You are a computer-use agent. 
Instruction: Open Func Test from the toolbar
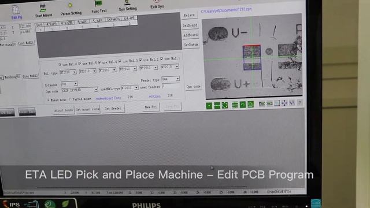[99, 6]
